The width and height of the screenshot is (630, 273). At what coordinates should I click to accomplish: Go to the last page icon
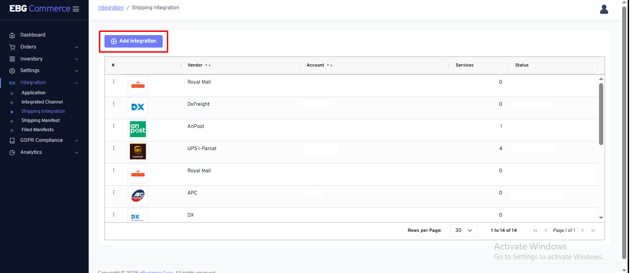593,231
